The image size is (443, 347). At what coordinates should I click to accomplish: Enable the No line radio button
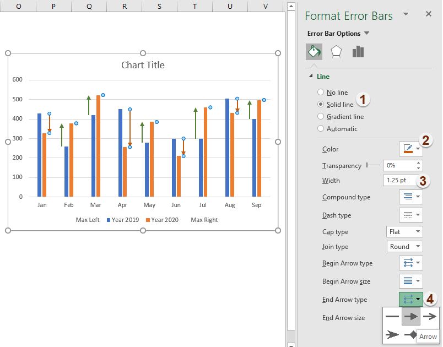pyautogui.click(x=320, y=92)
